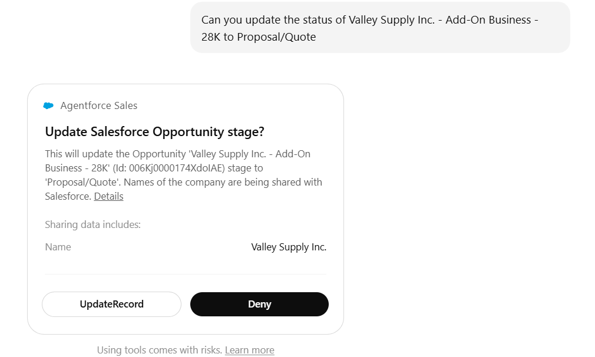Click the Salesforce cloud icon

coord(48,106)
